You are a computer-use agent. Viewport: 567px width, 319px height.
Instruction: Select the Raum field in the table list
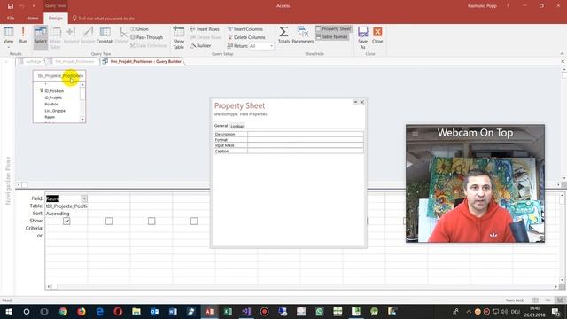pyautogui.click(x=50, y=117)
